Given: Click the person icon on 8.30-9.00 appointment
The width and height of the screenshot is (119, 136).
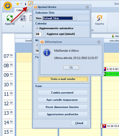Looking at the screenshot, I should (x=105, y=69).
